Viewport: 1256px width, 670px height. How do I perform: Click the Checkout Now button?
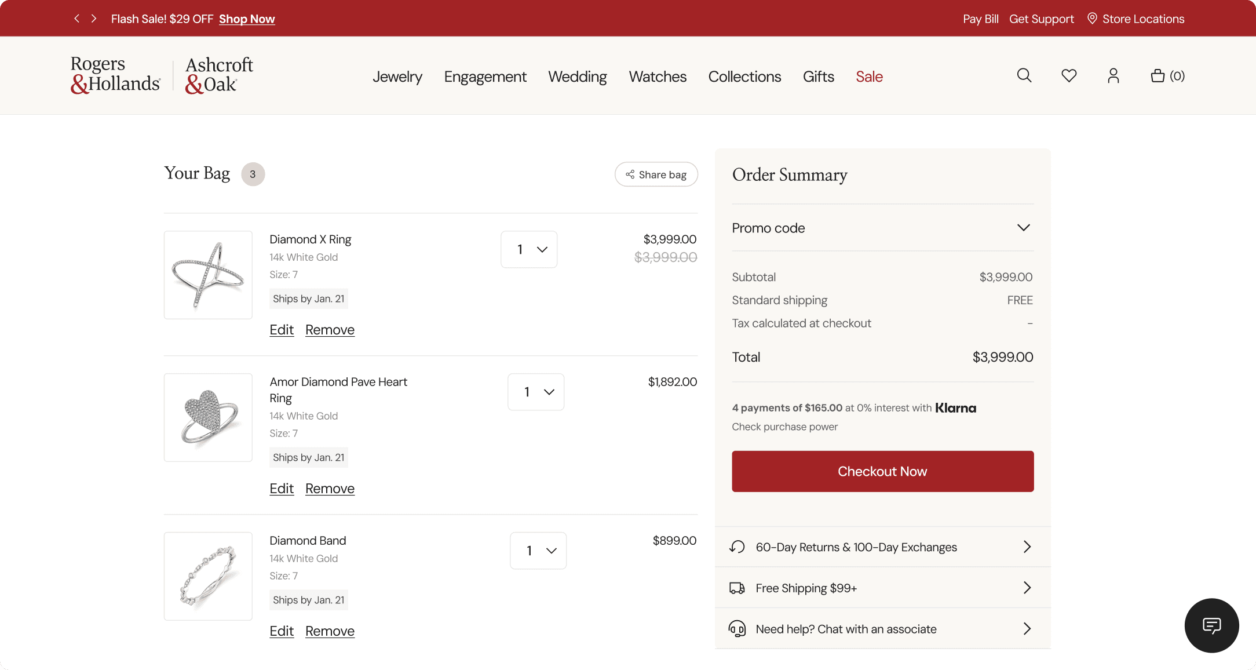[882, 471]
